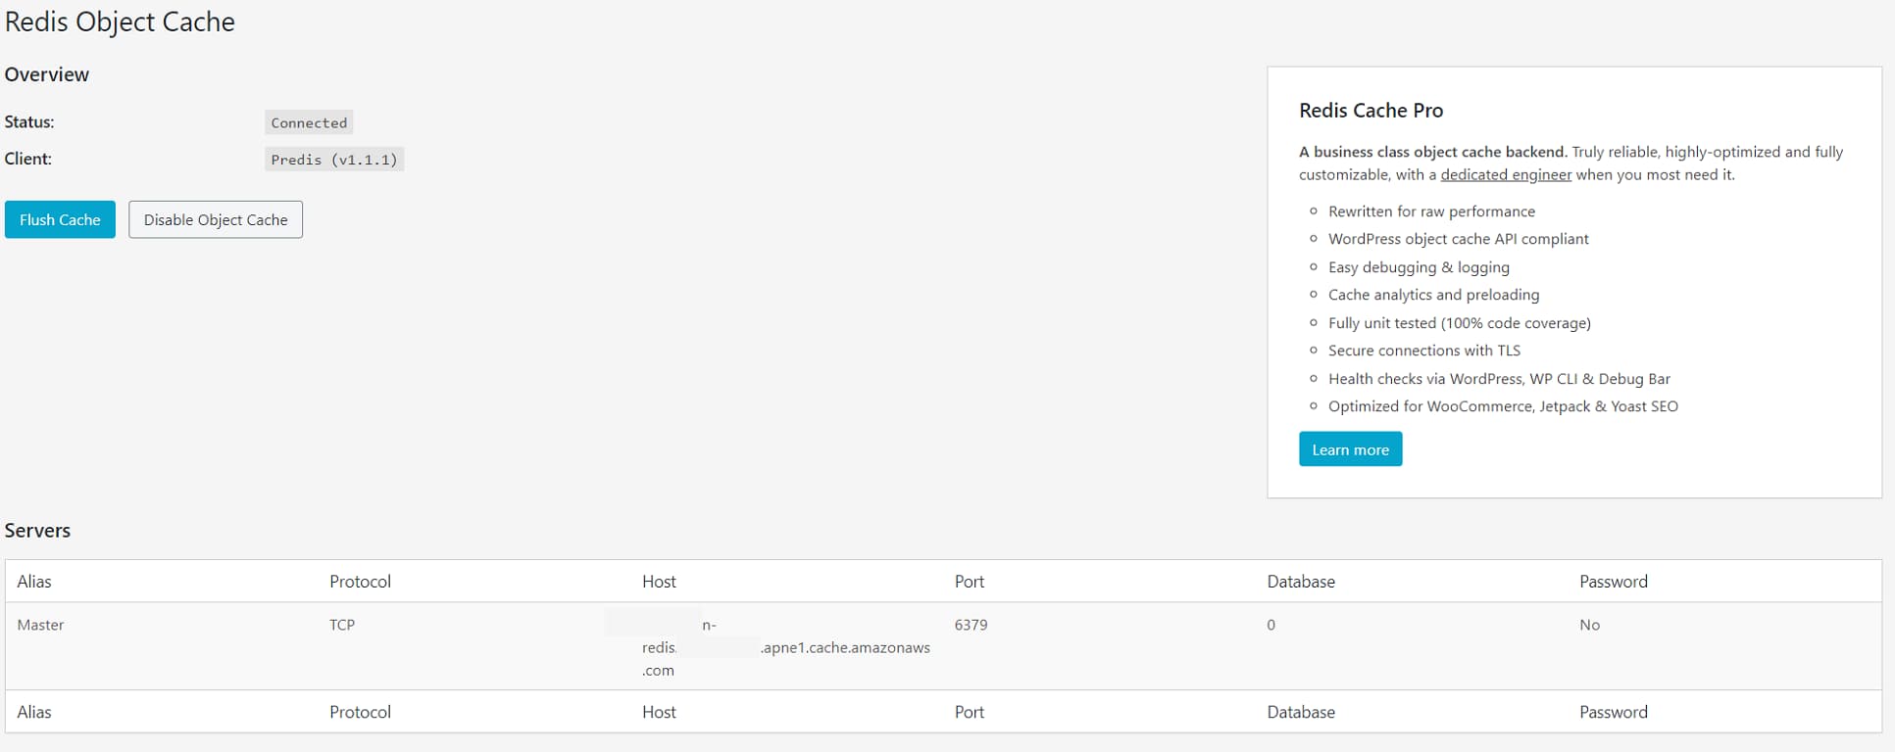Click 'Rewritten for raw performance' bullet
Viewport: 1895px width, 752px height.
(1431, 211)
